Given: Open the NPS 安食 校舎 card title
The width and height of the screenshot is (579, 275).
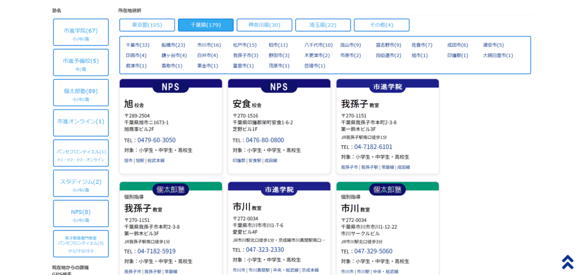Looking at the screenshot, I should pyautogui.click(x=247, y=104).
